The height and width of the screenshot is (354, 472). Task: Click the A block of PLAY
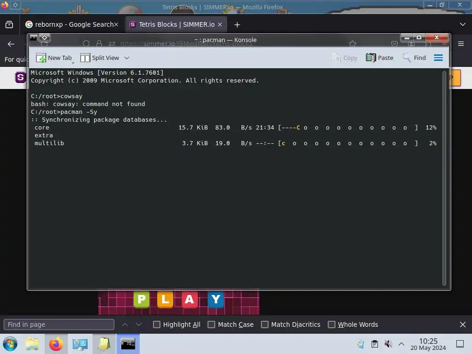pos(189,300)
